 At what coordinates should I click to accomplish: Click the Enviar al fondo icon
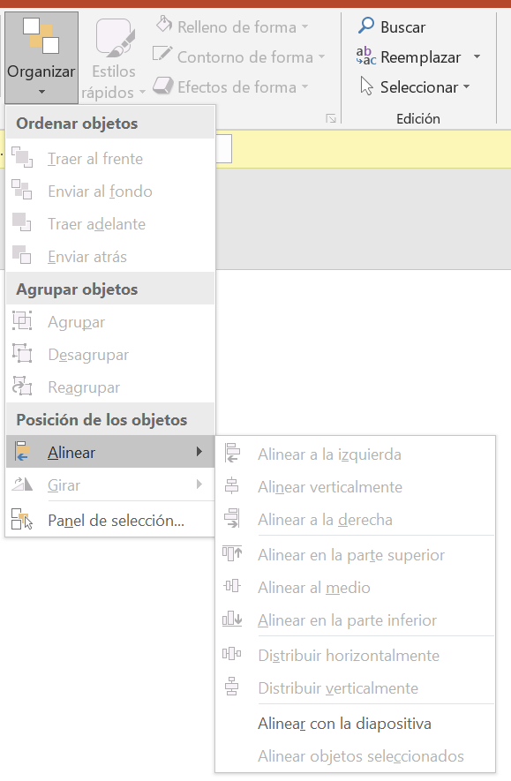(x=22, y=191)
